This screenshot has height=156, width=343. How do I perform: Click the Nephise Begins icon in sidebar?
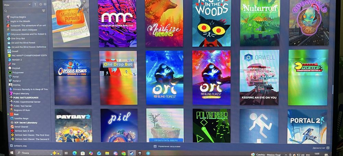(x=8, y=17)
